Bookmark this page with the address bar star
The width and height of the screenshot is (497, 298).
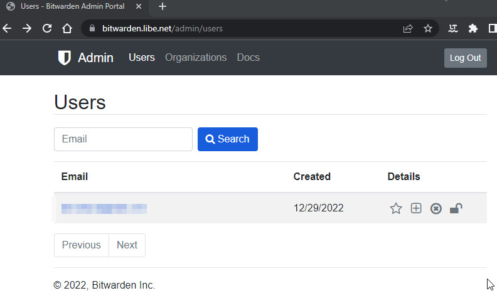(428, 28)
